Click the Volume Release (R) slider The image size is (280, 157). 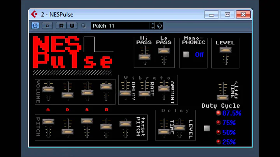coord(106,87)
